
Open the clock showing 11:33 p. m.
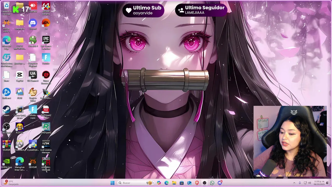click(x=319, y=183)
